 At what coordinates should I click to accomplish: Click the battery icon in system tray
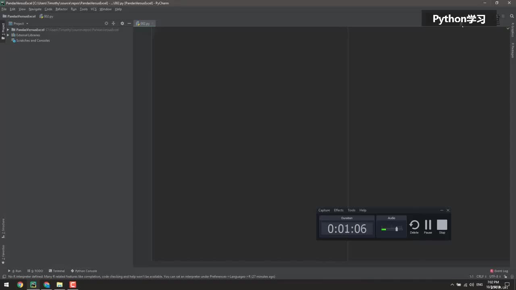[459, 285]
